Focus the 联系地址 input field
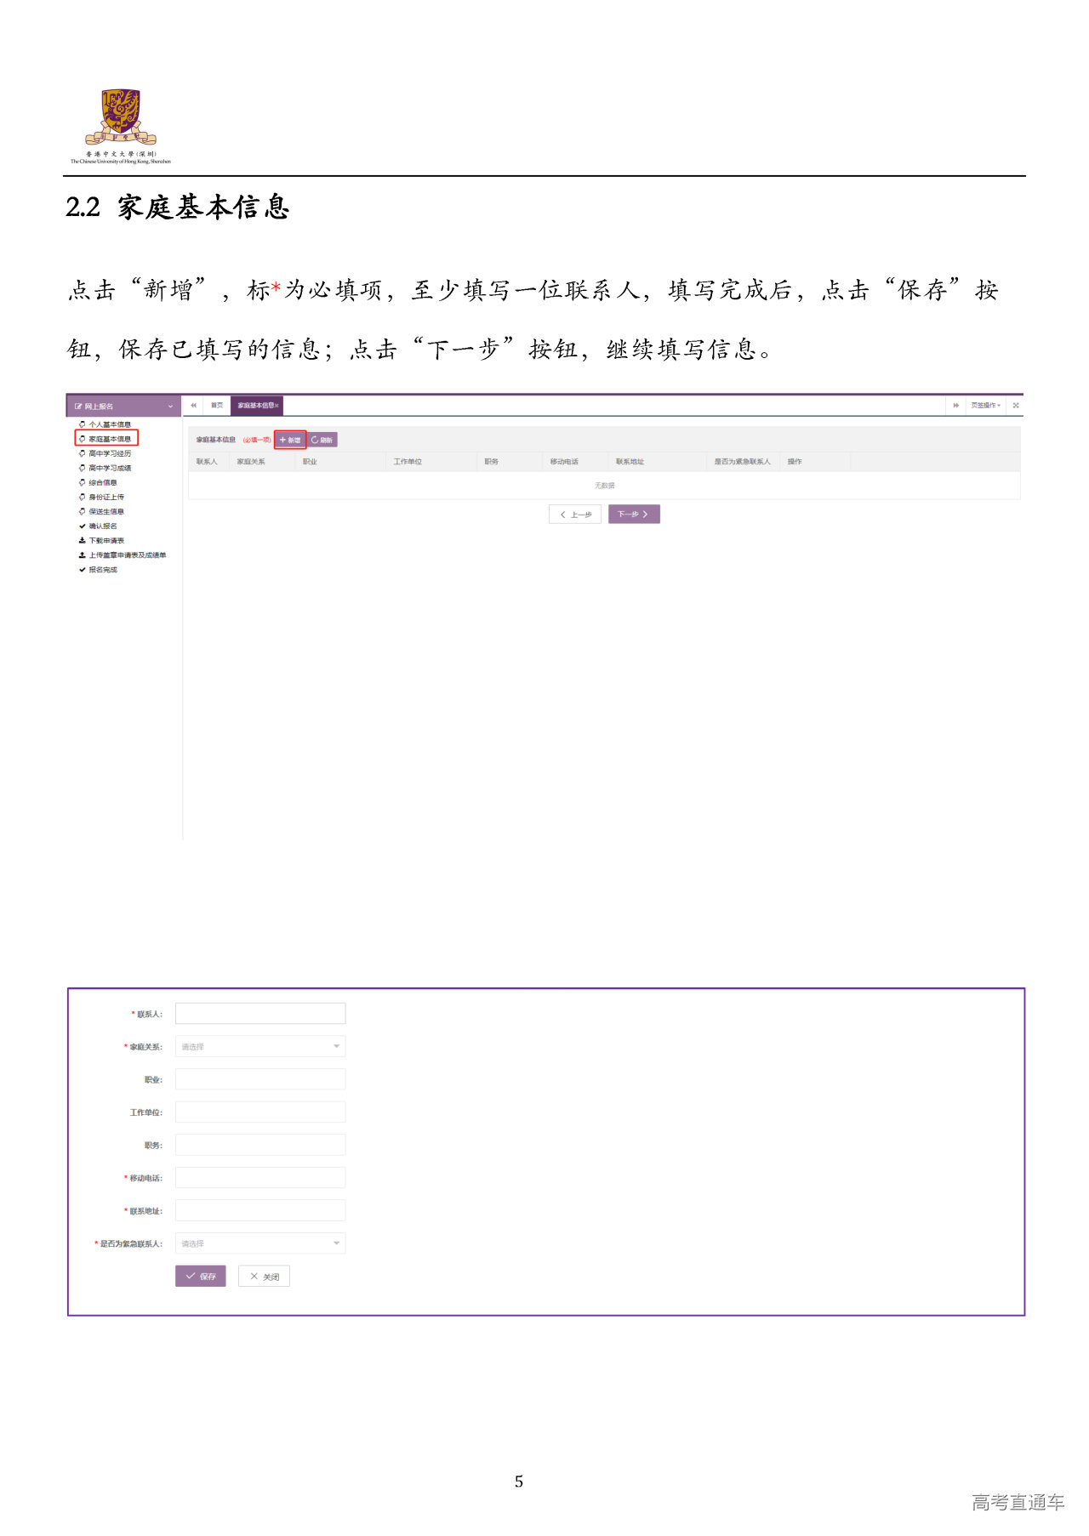The height and width of the screenshot is (1536, 1089). (x=260, y=1210)
